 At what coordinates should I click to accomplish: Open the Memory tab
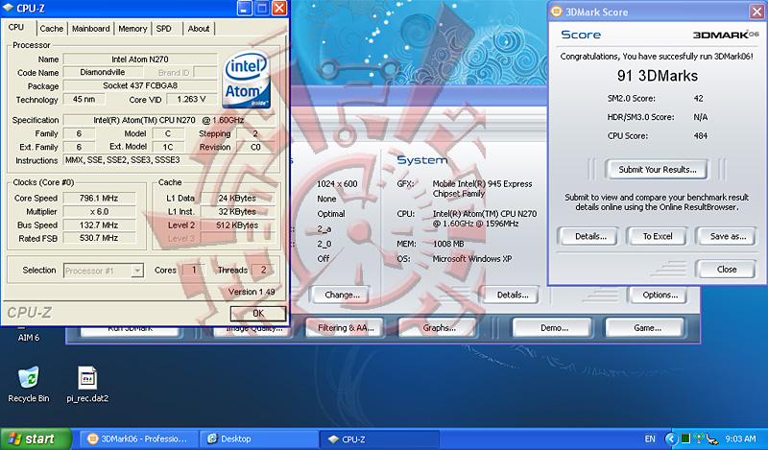pos(132,29)
